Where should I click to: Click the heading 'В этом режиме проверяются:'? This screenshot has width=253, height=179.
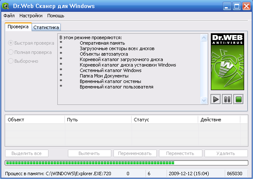(x=91, y=38)
